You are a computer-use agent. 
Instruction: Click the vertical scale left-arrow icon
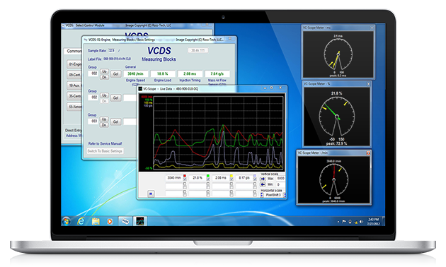(263, 185)
